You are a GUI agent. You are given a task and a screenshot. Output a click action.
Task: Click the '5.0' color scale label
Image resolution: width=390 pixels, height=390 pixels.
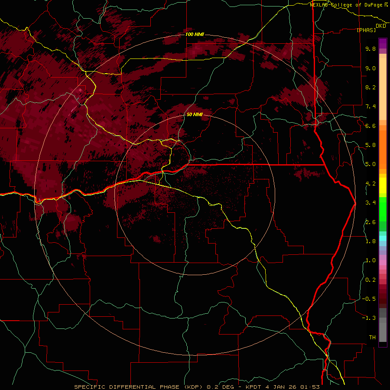point(370,164)
